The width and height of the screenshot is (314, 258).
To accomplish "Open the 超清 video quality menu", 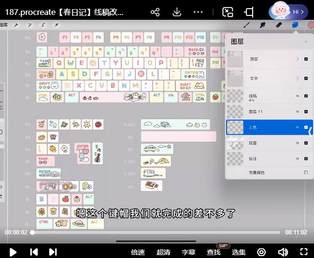I will point(163,252).
